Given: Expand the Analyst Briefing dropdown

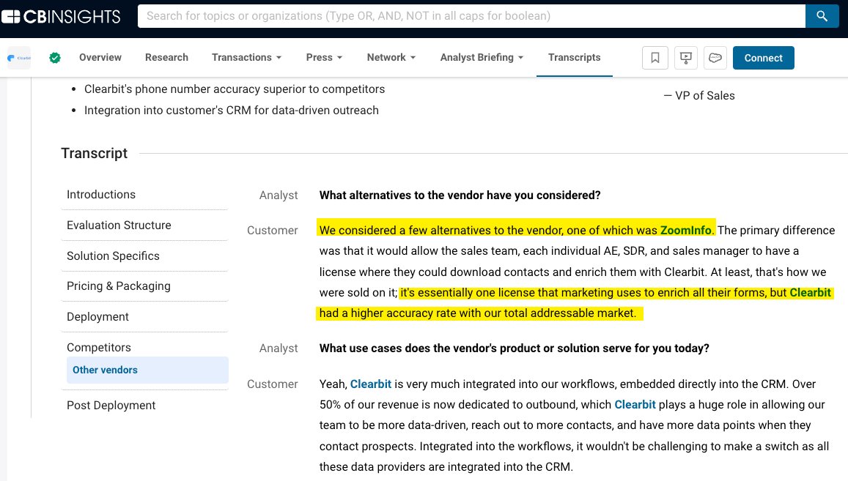Looking at the screenshot, I should (x=482, y=57).
